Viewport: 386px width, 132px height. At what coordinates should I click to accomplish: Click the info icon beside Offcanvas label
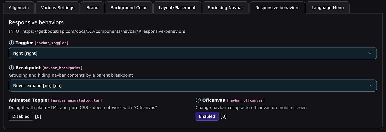tap(198, 100)
